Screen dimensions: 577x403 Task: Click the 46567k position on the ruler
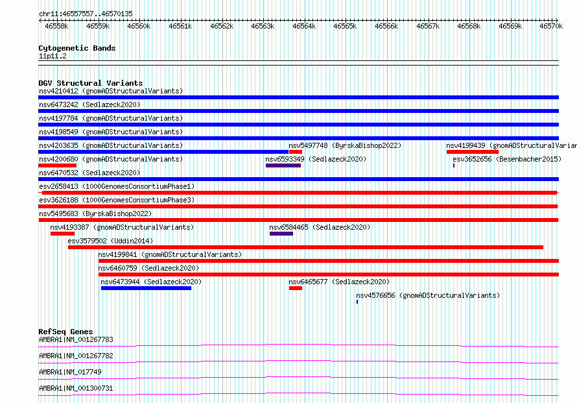point(428,26)
